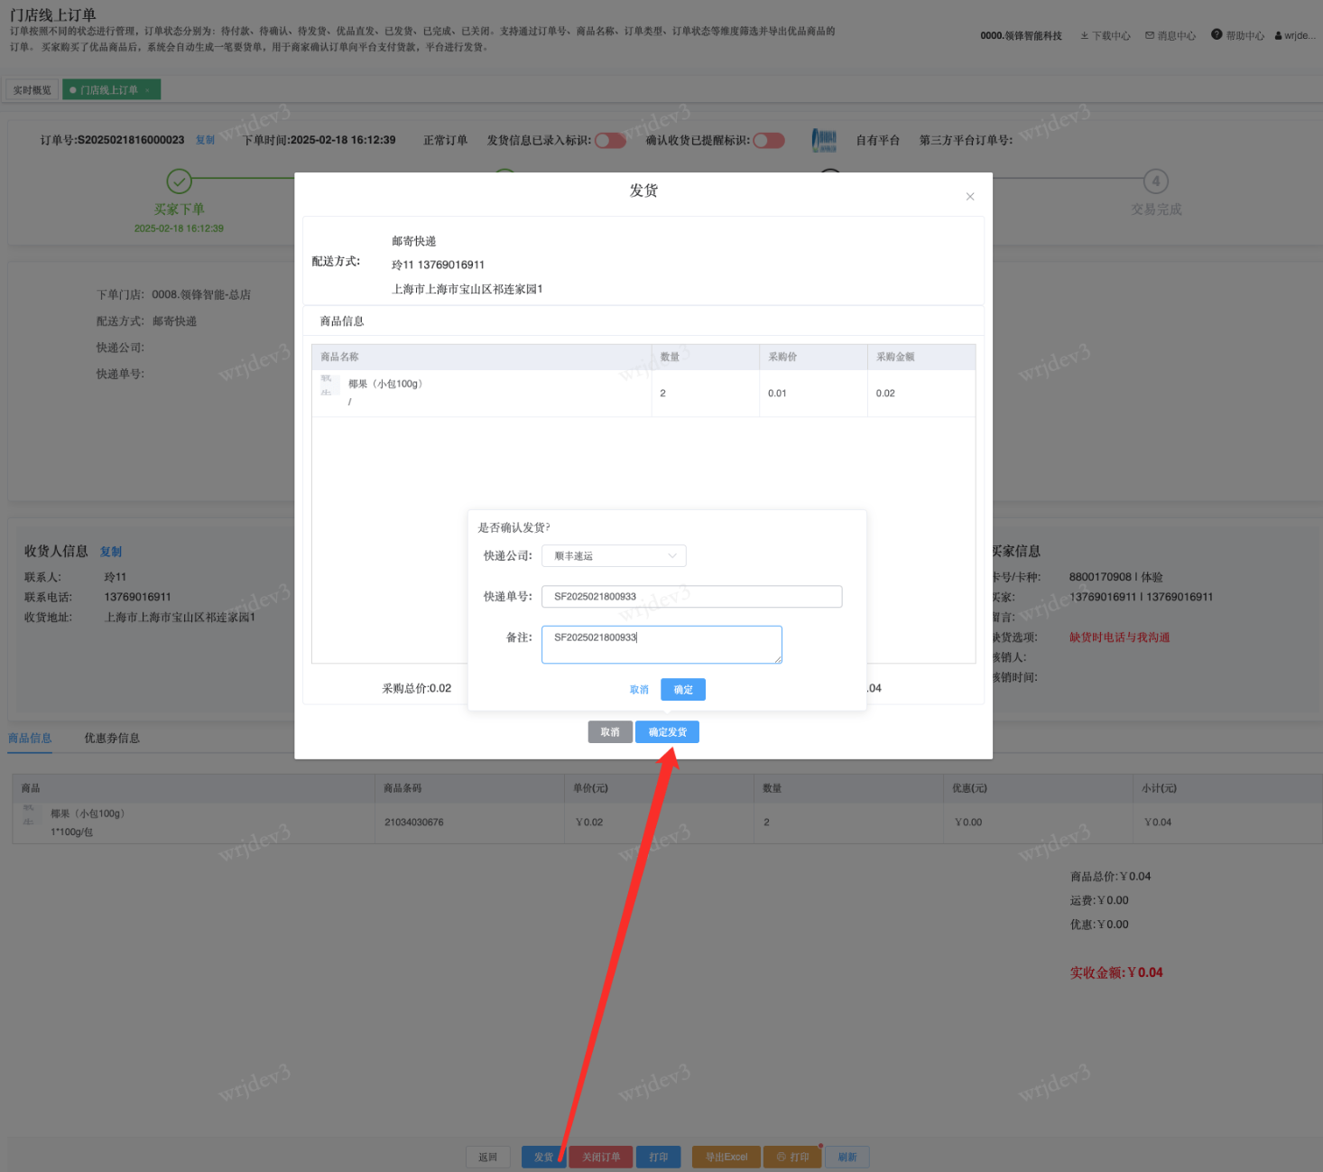This screenshot has height=1172, width=1323.
Task: Switch to the 实时概览 tab
Action: (x=32, y=90)
